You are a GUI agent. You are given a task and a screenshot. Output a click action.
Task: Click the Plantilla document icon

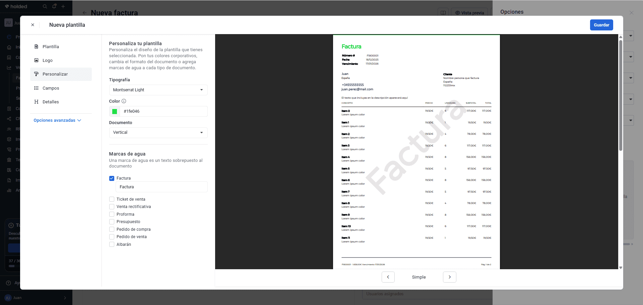coord(36,46)
